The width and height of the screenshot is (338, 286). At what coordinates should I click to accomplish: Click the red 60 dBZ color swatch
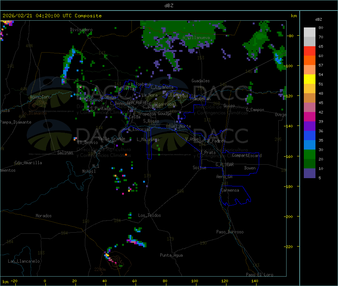point(309,51)
